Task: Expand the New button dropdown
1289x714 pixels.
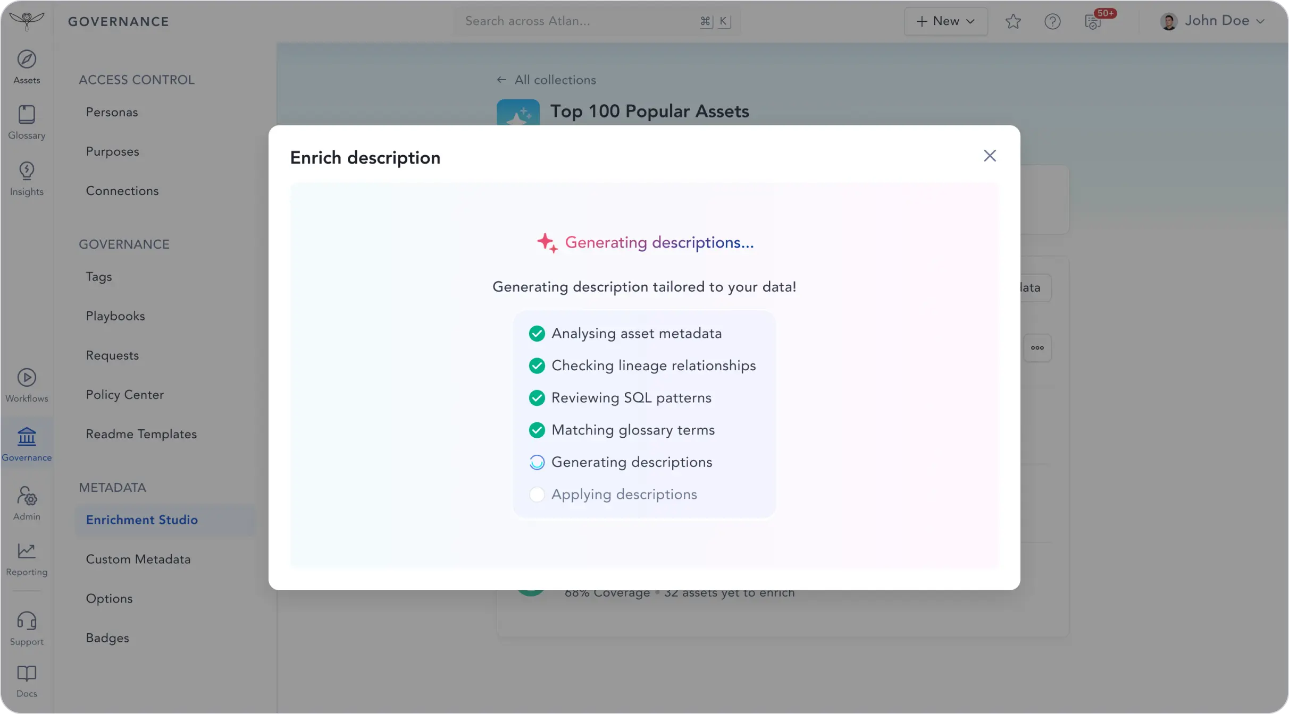Action: (945, 21)
